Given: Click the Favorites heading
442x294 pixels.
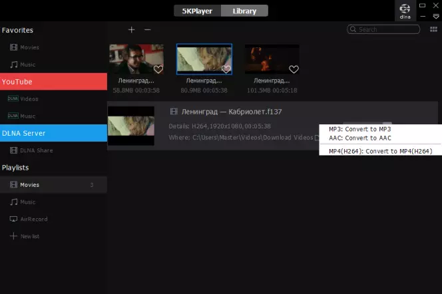Looking at the screenshot, I should pos(17,30).
